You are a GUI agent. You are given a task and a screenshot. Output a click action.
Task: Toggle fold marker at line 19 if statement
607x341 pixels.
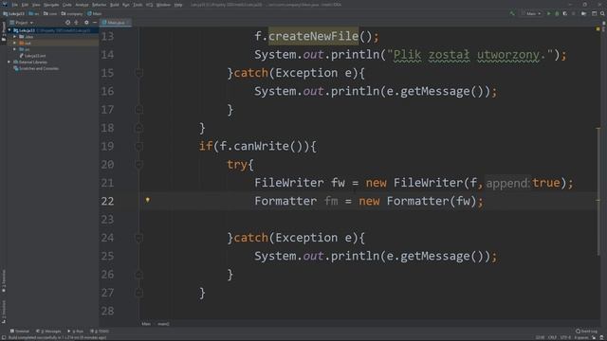click(138, 146)
